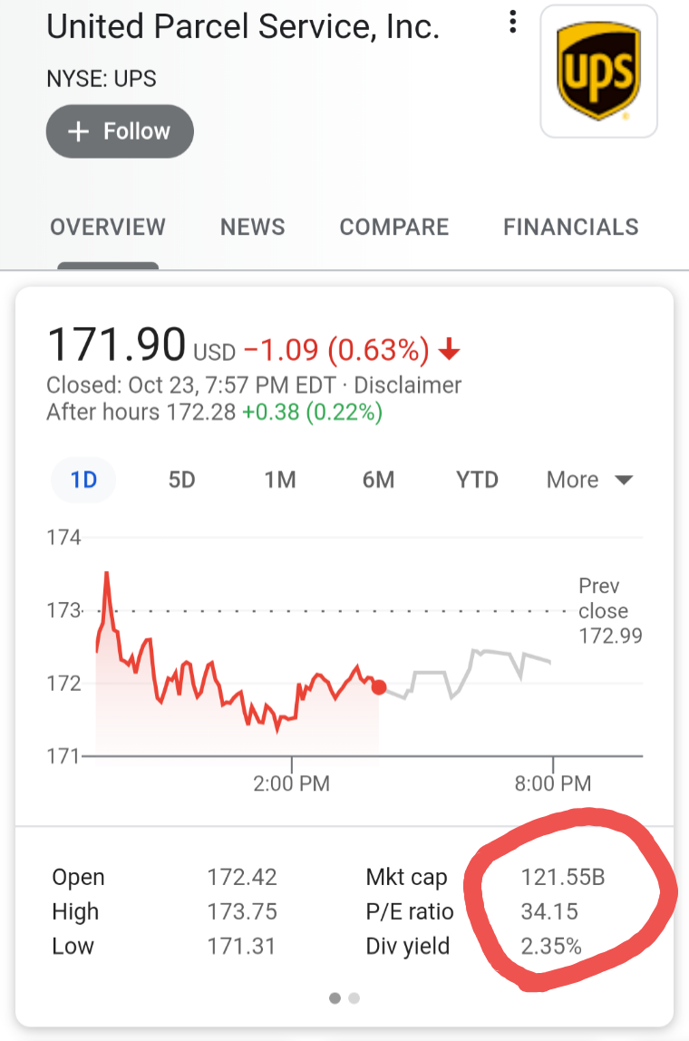689x1041 pixels.
Task: Select the 1D chart range
Action: tap(83, 480)
